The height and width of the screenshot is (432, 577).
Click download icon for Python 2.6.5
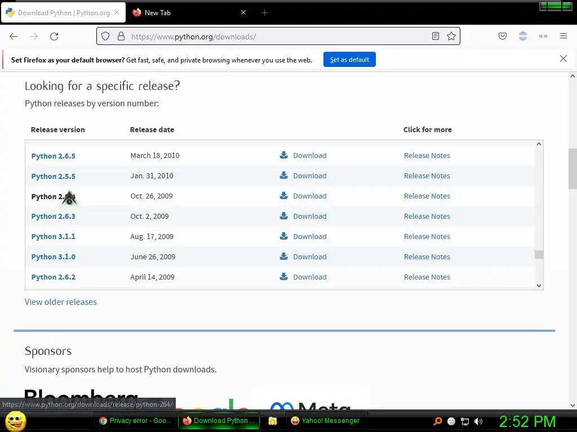[x=284, y=155]
